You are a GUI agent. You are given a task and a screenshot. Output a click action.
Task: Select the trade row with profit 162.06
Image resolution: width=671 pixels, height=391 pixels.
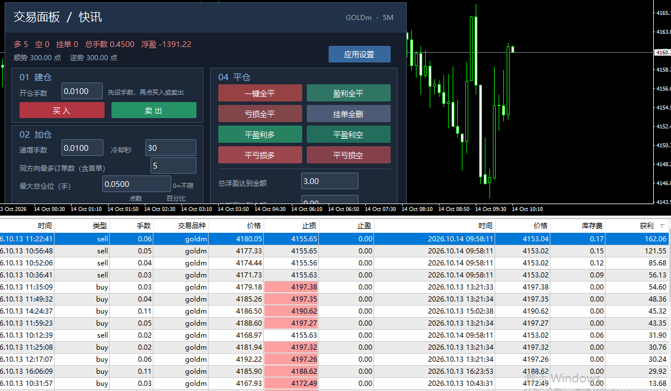335,238
